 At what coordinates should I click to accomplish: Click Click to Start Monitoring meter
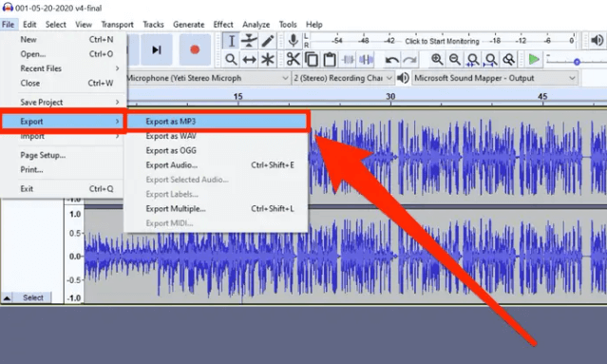pyautogui.click(x=442, y=41)
